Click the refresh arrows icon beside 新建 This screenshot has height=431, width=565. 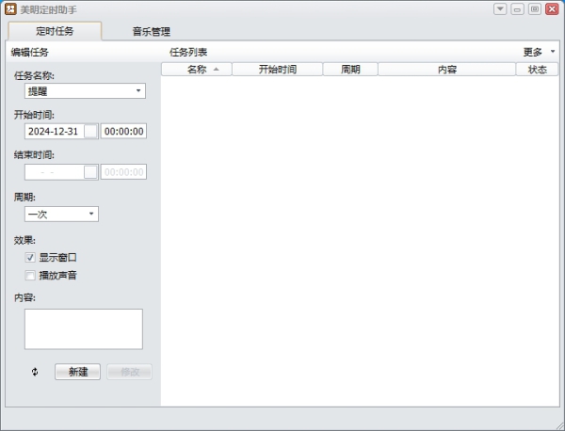pos(36,372)
